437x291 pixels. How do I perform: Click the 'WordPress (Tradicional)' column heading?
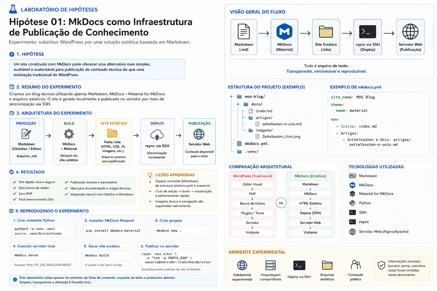pyautogui.click(x=253, y=176)
